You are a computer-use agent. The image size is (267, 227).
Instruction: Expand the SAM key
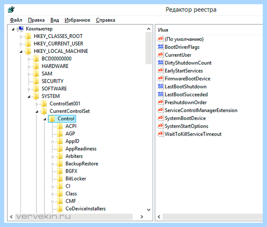[29, 74]
